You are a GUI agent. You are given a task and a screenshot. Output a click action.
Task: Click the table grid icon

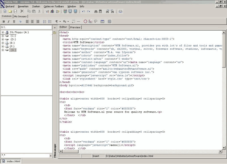(110, 21)
